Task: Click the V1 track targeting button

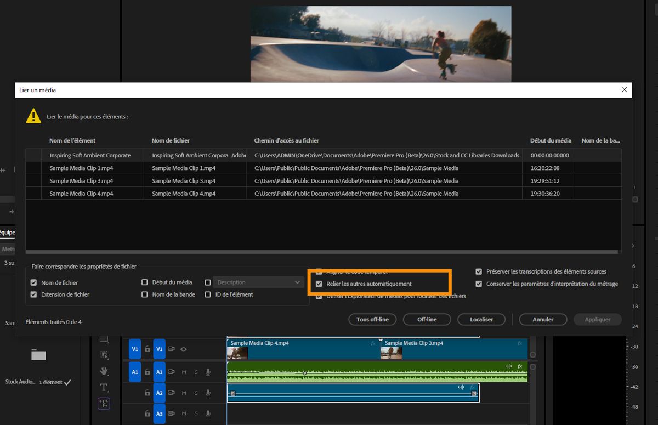Action: 159,349
